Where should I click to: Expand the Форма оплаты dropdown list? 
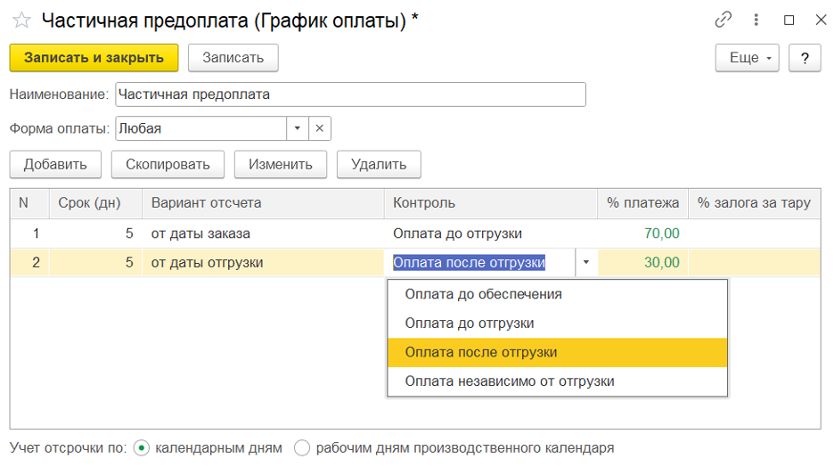coord(298,128)
